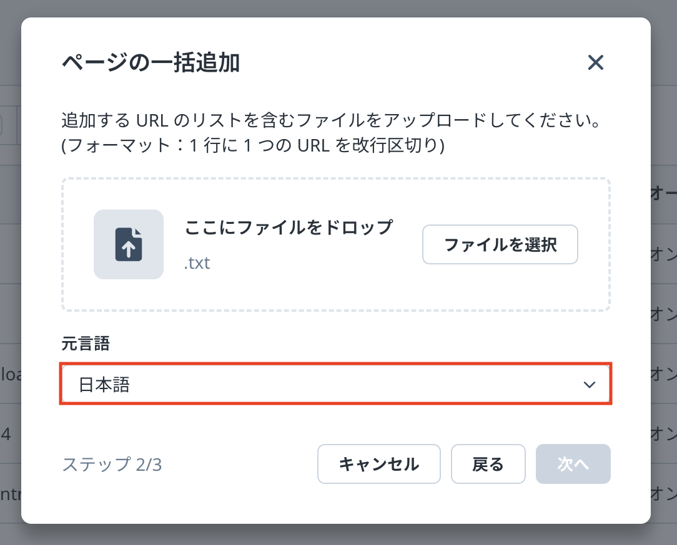Viewport: 677px width, 545px height.
Task: Go back with the 戻る button
Action: (488, 464)
